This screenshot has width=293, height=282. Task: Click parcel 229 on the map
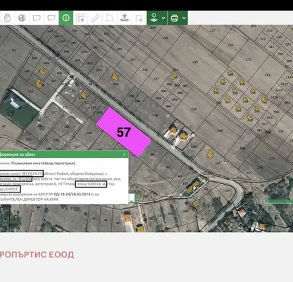tap(195, 62)
